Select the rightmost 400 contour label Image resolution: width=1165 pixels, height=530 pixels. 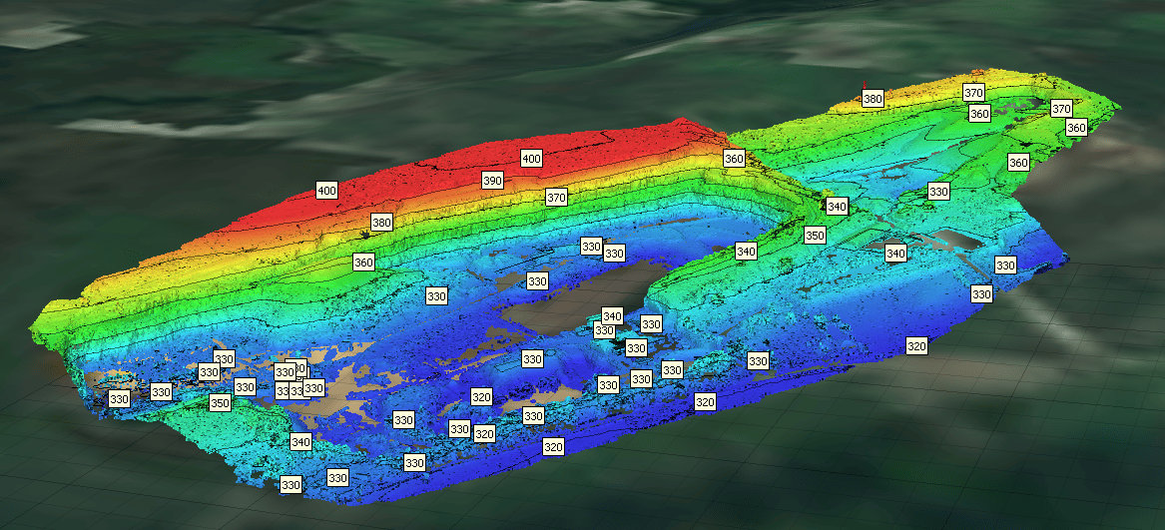pos(531,159)
